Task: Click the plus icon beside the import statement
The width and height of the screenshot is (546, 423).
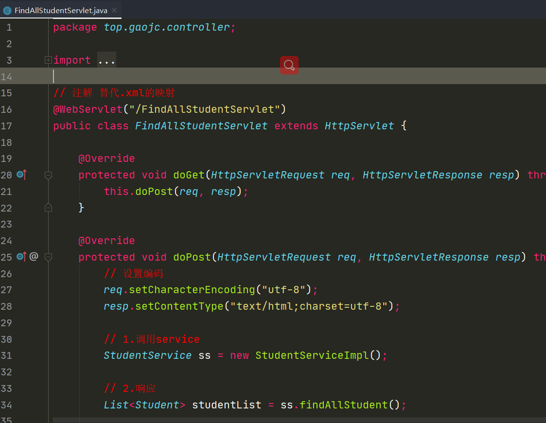Action: (x=47, y=59)
